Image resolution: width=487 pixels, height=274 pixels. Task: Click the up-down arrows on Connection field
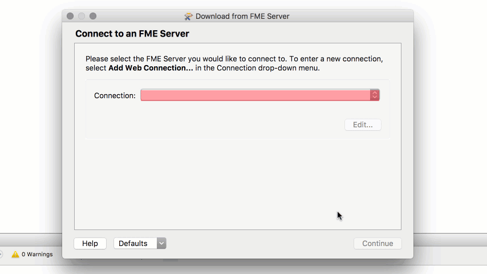pos(375,95)
